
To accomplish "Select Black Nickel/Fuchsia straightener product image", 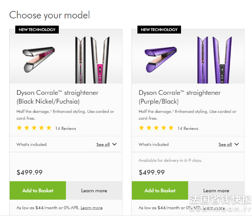I will coord(66,56).
